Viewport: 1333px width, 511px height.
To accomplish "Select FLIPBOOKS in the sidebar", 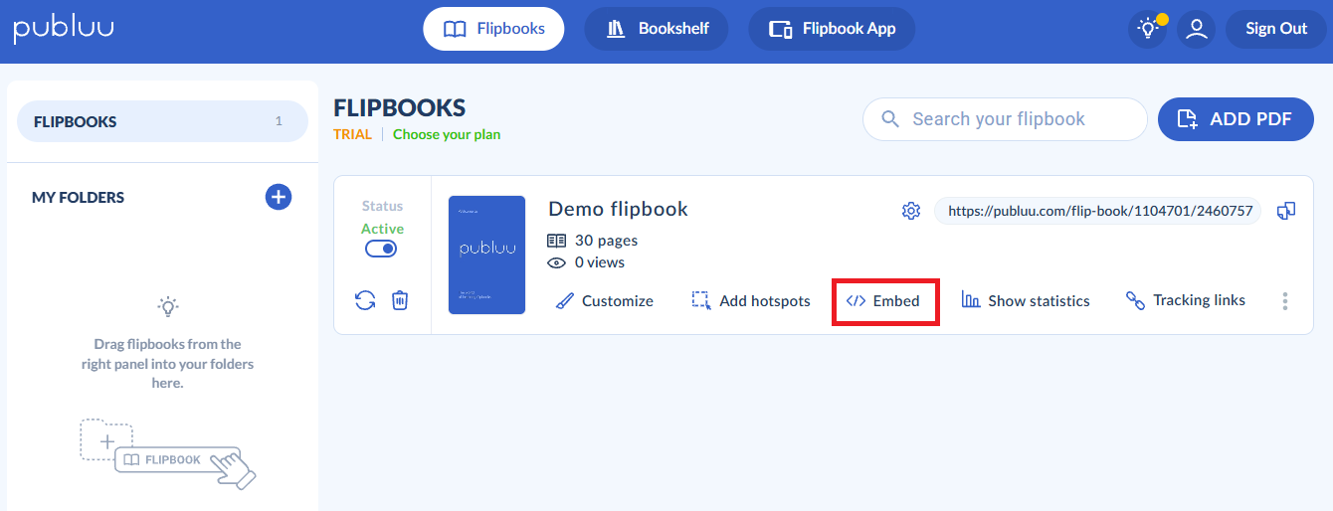I will [162, 121].
